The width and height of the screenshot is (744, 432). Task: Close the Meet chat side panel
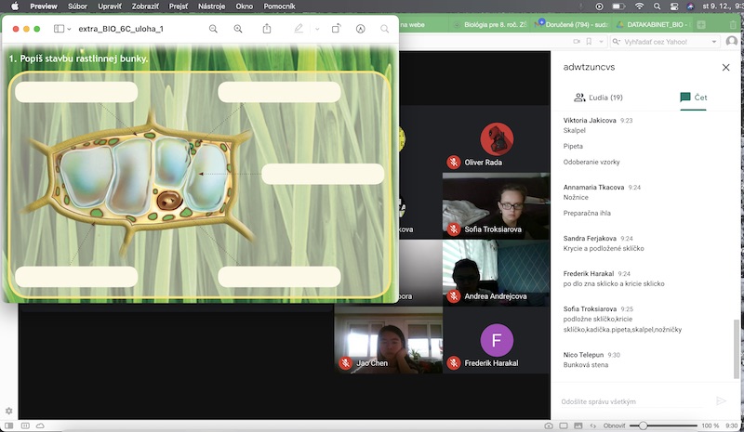(x=725, y=67)
